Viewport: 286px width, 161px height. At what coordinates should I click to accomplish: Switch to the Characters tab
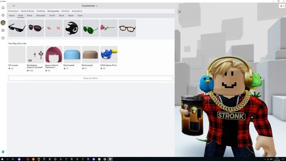pos(13,11)
